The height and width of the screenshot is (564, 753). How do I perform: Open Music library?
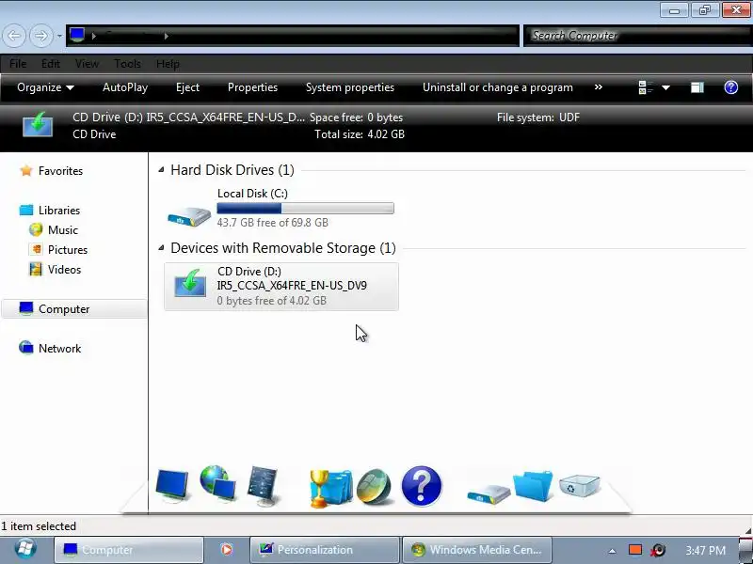pos(62,229)
